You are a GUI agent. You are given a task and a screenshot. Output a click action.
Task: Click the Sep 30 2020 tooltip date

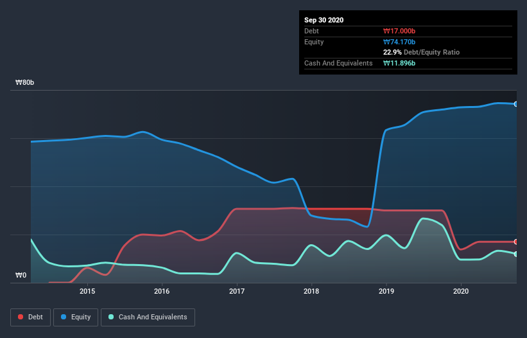coord(324,20)
